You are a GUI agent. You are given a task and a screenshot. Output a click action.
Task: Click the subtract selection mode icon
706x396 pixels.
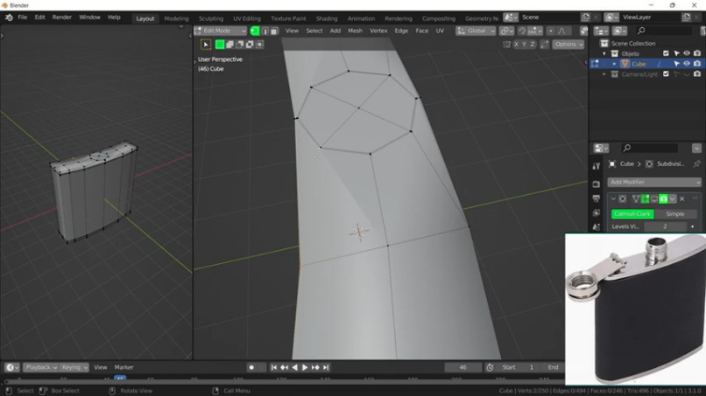click(239, 44)
